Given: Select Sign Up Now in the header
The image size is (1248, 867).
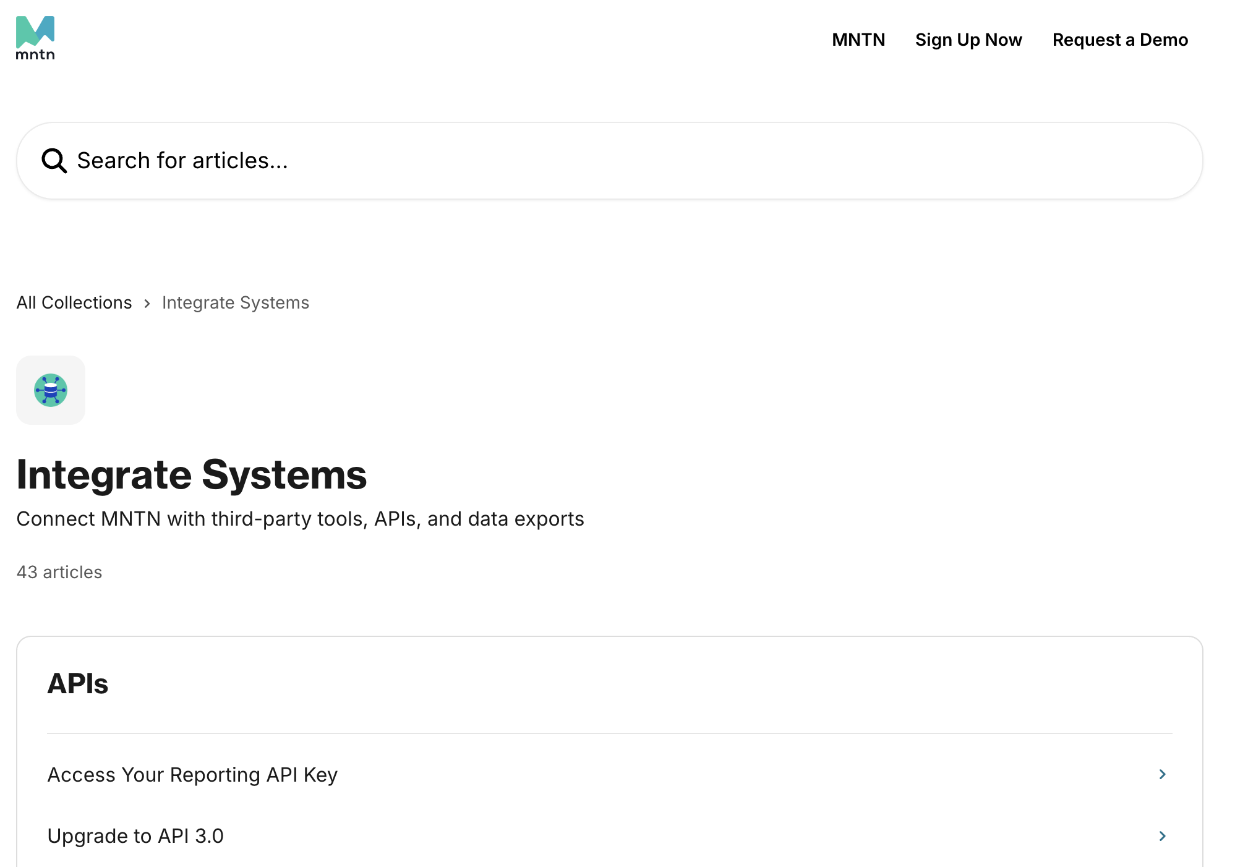Looking at the screenshot, I should [x=968, y=40].
